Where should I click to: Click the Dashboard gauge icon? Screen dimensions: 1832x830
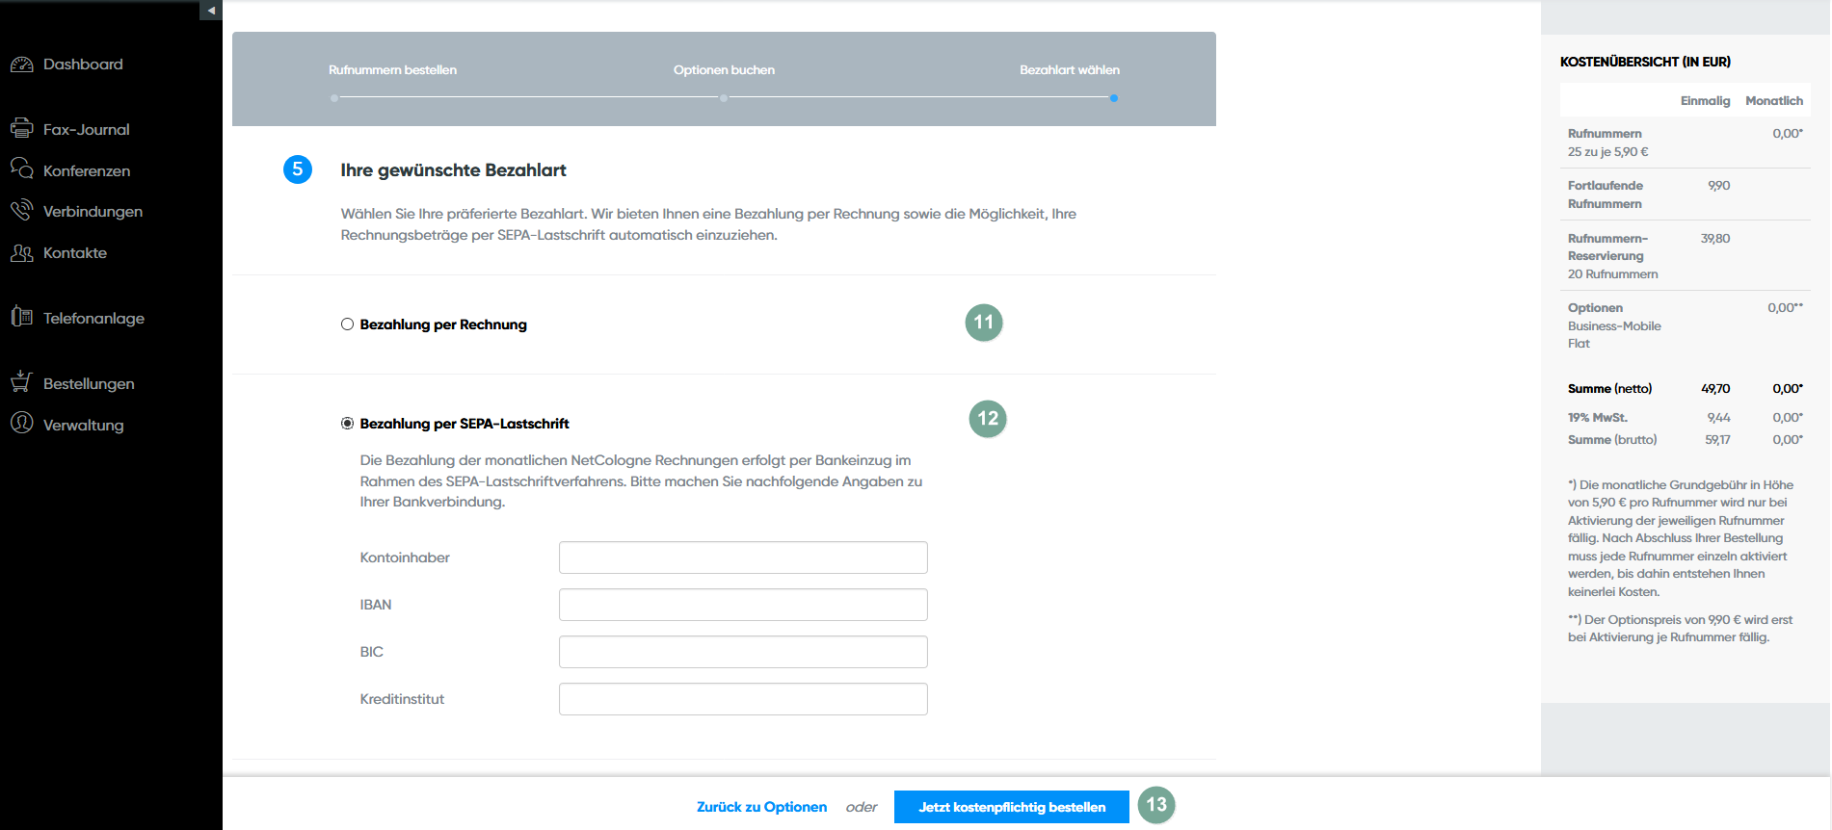[21, 65]
